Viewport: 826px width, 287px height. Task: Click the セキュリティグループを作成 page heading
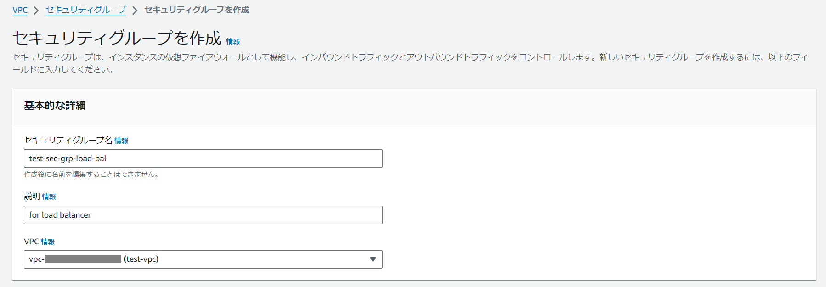point(117,38)
